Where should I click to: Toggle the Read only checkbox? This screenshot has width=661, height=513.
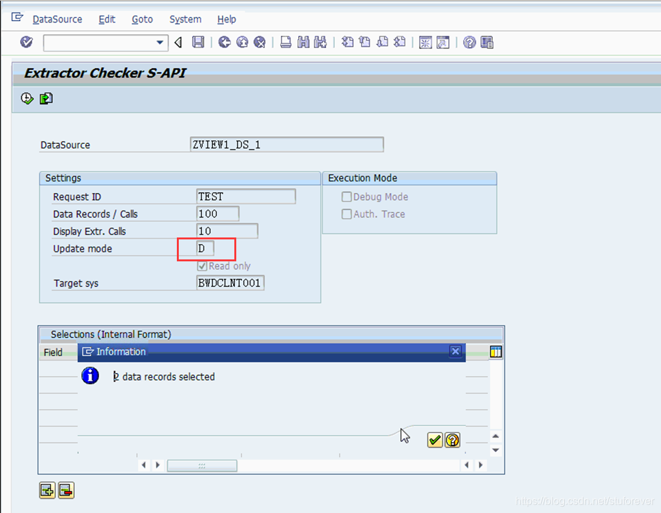[x=202, y=266]
